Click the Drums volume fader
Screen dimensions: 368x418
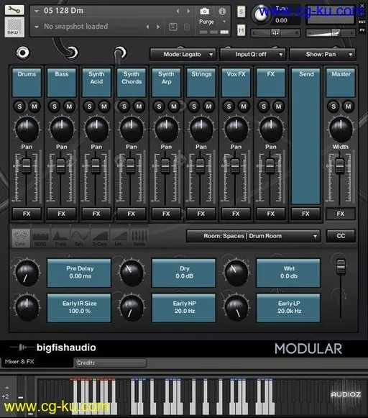[26, 165]
